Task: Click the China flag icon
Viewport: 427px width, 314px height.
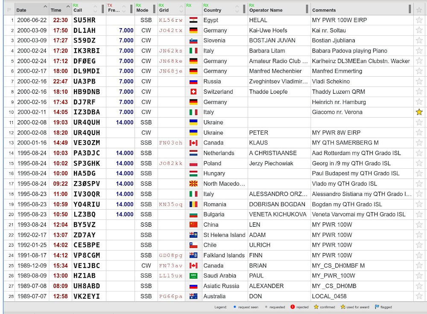Action: 193,225
